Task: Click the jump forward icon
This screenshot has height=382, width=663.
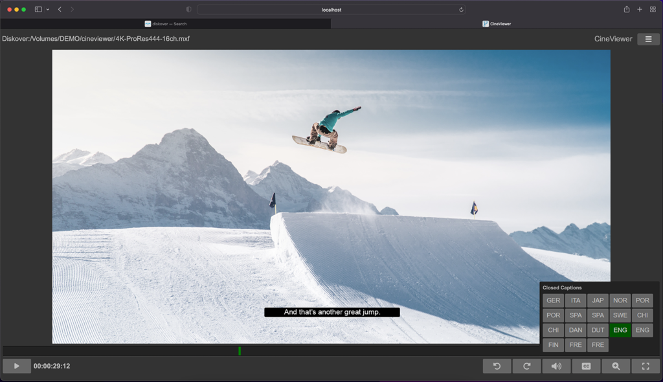Action: coord(526,366)
